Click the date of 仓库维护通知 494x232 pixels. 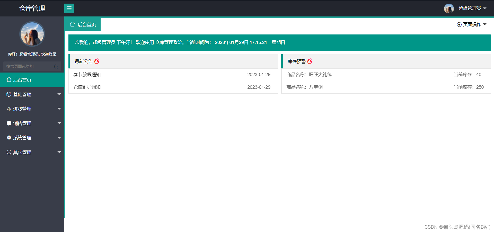click(x=259, y=87)
